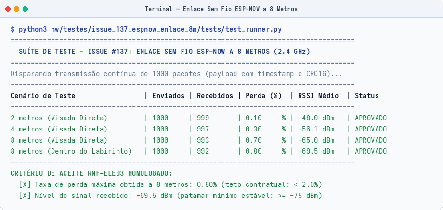443x210 pixels.
Task: Click the '2 metros (Visada Direta)' row label
Action: click(x=59, y=118)
